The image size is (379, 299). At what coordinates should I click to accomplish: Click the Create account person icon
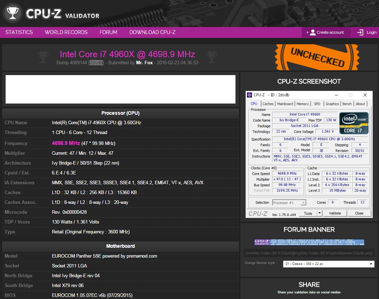[313, 32]
